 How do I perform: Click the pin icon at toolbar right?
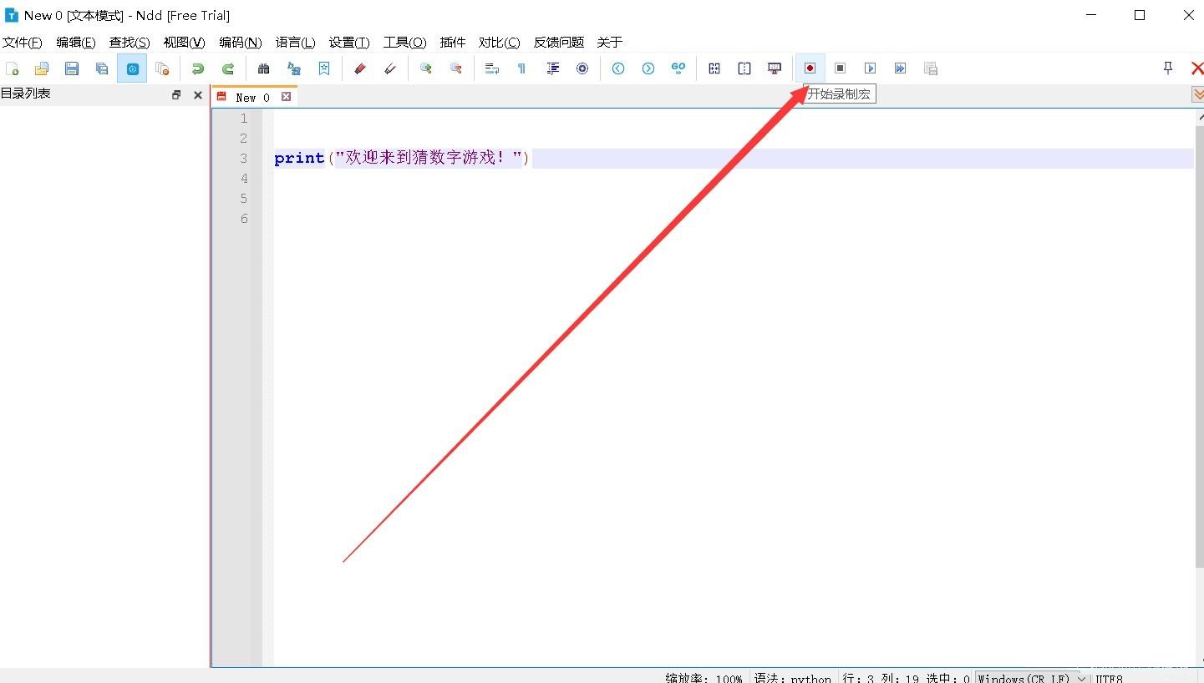[1168, 68]
